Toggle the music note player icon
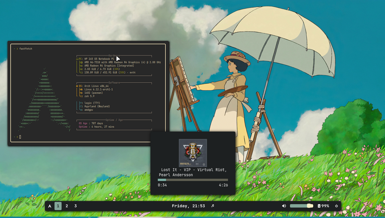The width and height of the screenshot is (385, 218). (x=213, y=206)
